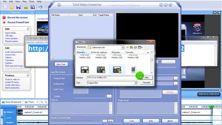Show more columns with the » chevron

tap(148, 52)
